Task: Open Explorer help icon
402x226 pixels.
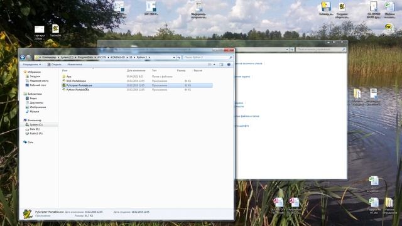Action: tap(229, 65)
